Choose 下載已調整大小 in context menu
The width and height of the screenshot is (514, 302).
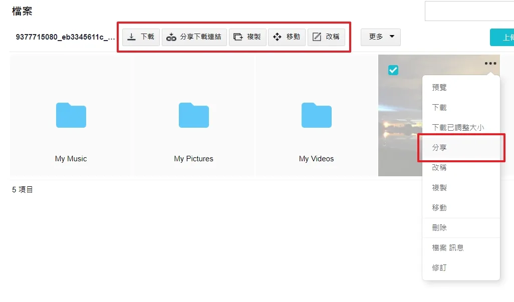tap(461, 127)
